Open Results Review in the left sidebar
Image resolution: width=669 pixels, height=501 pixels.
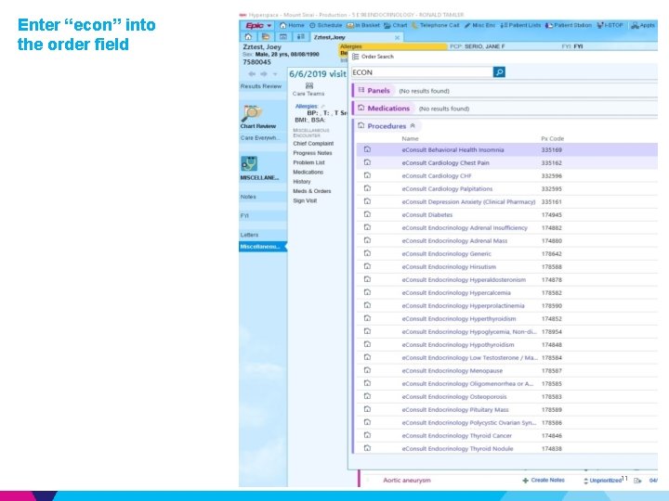pos(261,86)
